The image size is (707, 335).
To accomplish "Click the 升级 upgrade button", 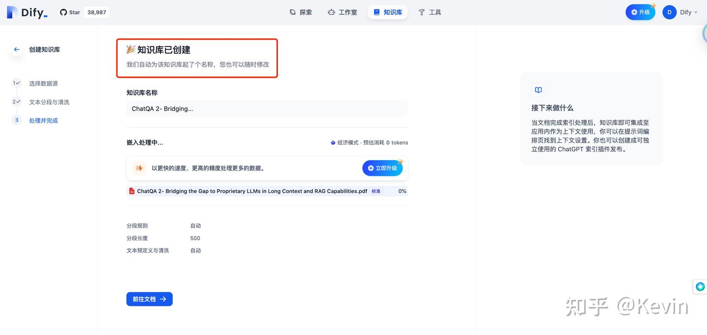I will coord(640,12).
